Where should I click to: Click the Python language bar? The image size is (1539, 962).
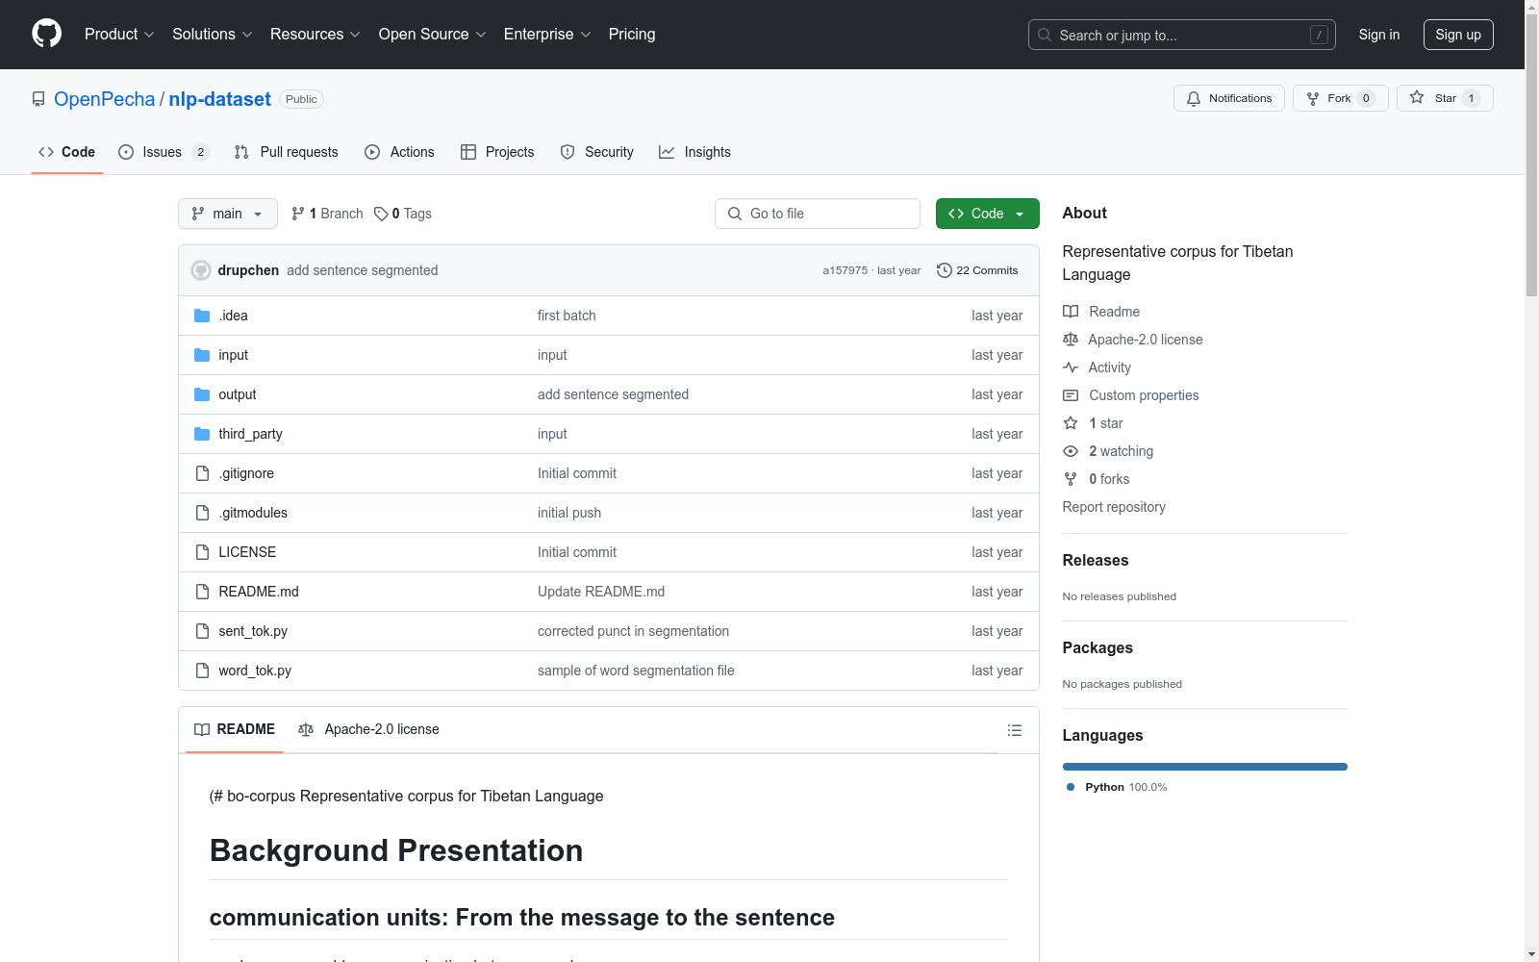coord(1204,767)
